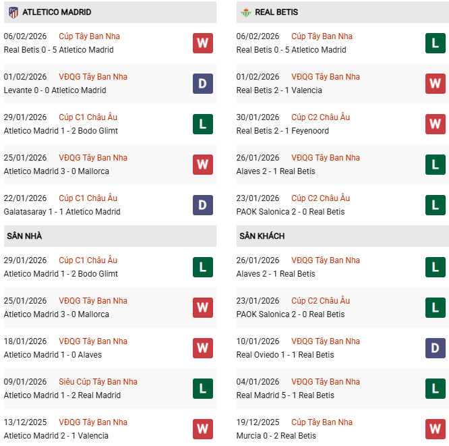
Task: Click W badge for Murcia vs Real Betis
Action: click(435, 429)
